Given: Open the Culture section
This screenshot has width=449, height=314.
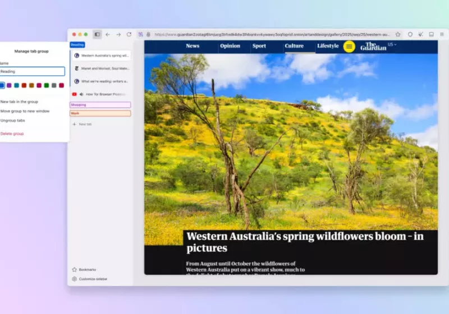Looking at the screenshot, I should 294,46.
